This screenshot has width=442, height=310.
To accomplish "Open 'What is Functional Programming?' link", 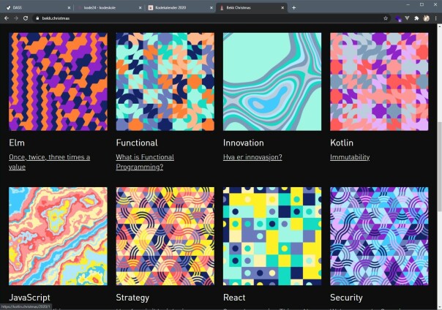I will [145, 162].
